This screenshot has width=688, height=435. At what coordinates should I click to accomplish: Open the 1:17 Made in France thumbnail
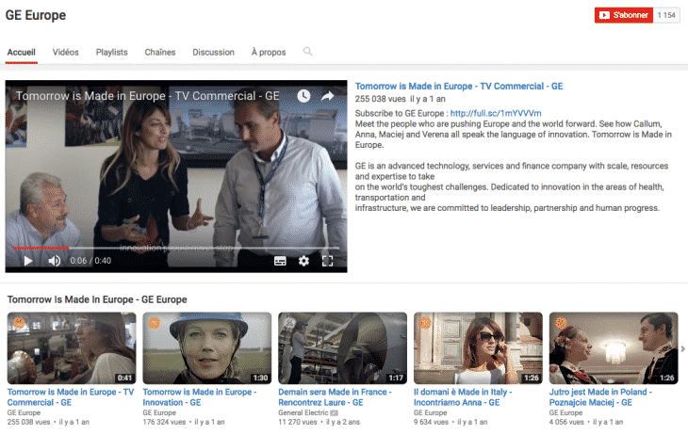click(343, 348)
